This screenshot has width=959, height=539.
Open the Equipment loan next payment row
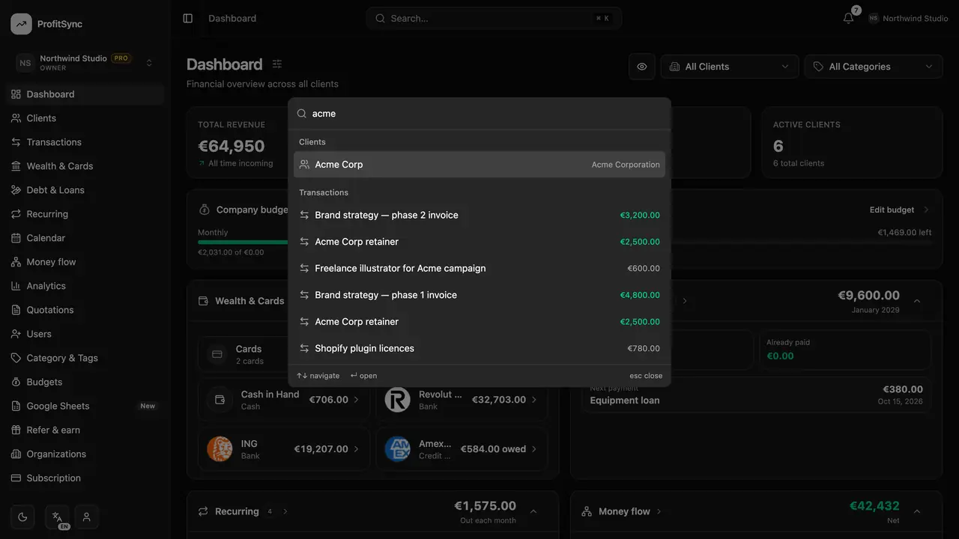[756, 395]
